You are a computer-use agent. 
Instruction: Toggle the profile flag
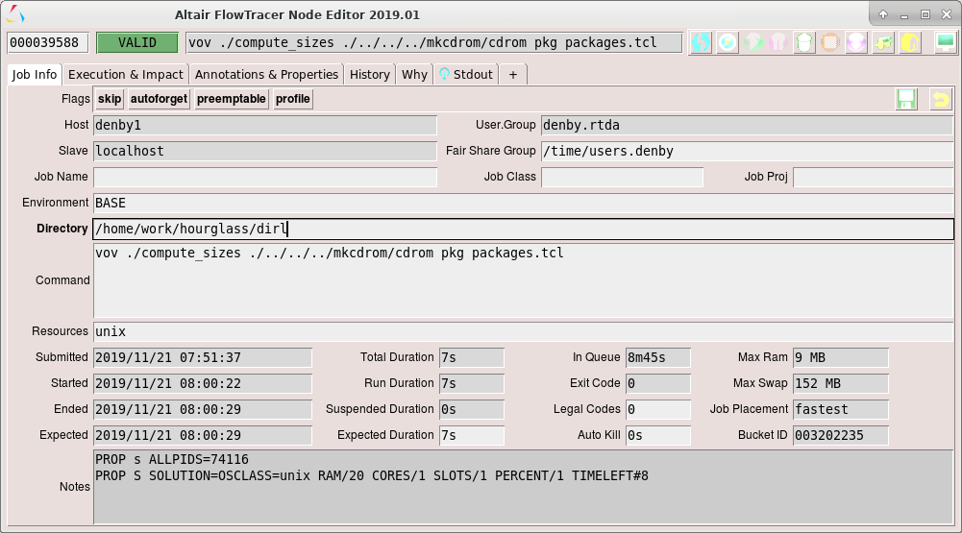tap(293, 99)
